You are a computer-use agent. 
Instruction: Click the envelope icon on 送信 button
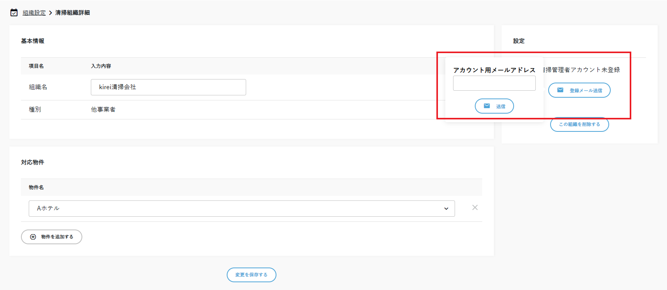pos(487,106)
